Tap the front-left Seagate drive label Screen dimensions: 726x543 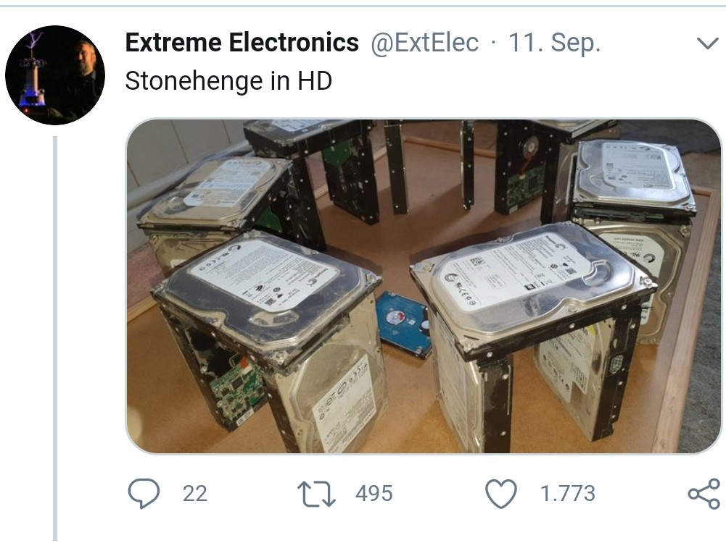[x=264, y=274]
